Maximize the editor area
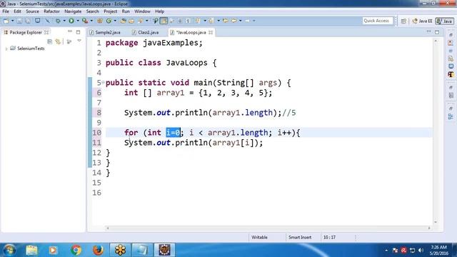457x257 pixels. (x=437, y=32)
